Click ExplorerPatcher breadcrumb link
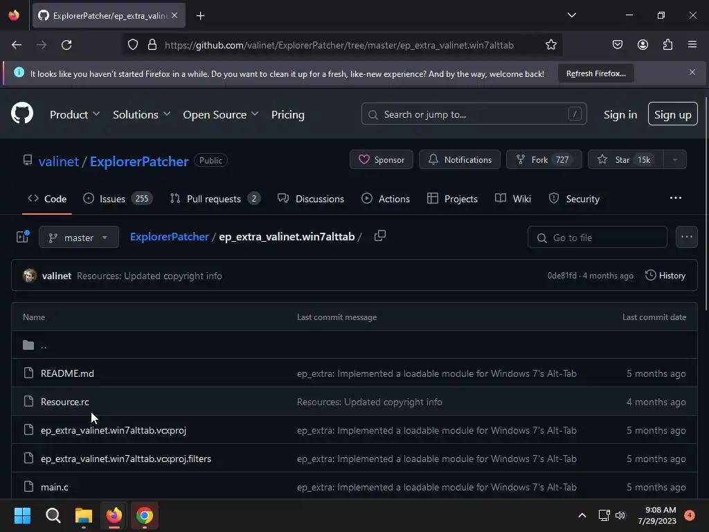Image resolution: width=709 pixels, height=532 pixels. tap(169, 237)
